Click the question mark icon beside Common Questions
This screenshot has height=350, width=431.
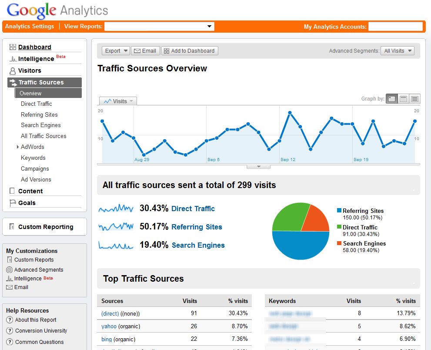click(10, 342)
